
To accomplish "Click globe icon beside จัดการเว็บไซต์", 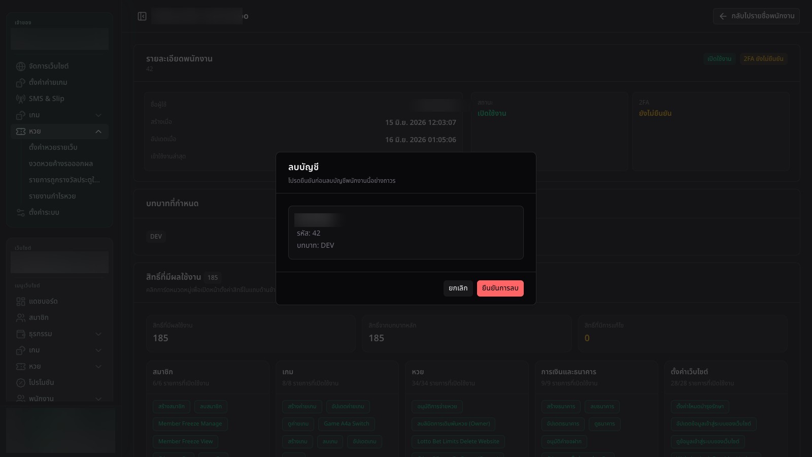I will 21,67.
